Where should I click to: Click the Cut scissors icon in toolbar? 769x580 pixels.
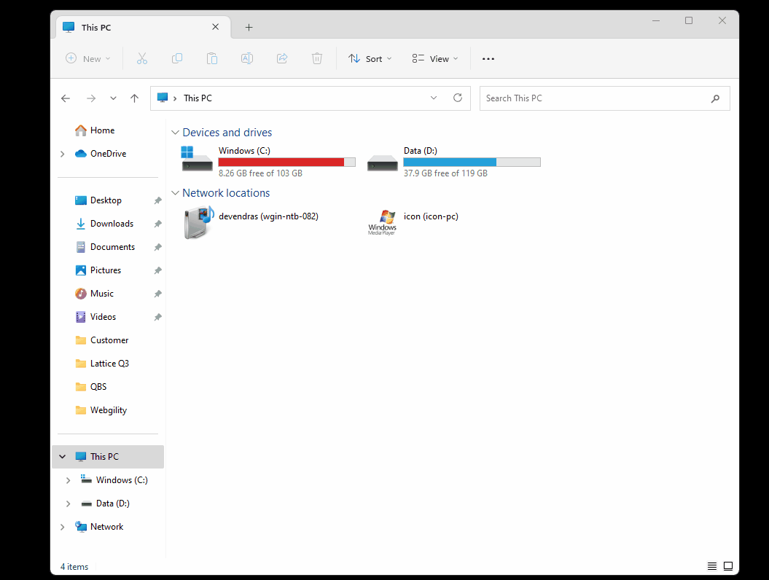click(142, 59)
